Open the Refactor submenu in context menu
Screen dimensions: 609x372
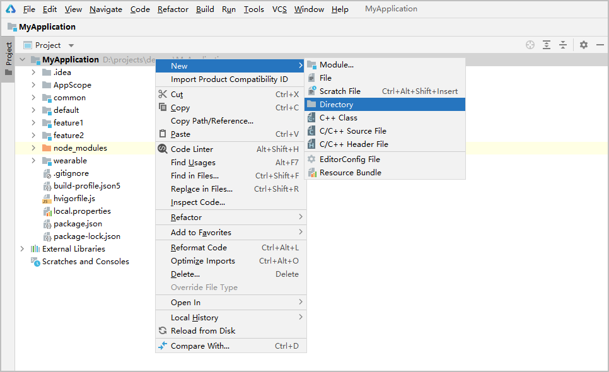click(231, 217)
